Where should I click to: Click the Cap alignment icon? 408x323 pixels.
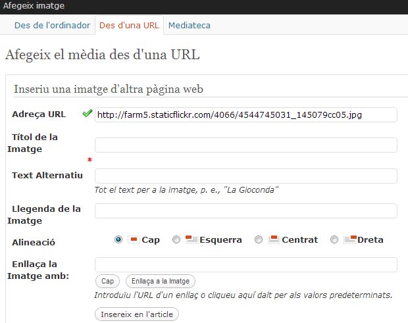(x=134, y=239)
